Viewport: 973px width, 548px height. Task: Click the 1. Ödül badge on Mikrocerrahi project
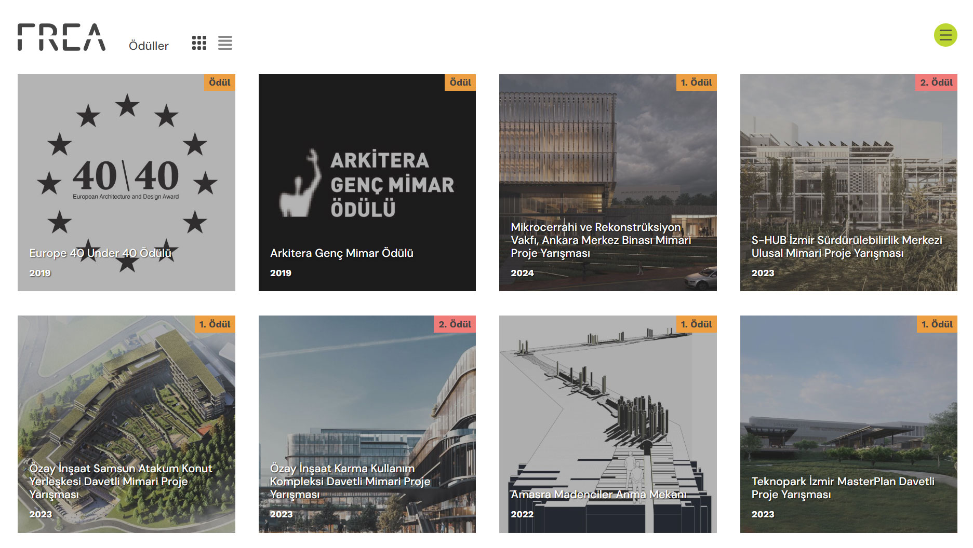696,82
